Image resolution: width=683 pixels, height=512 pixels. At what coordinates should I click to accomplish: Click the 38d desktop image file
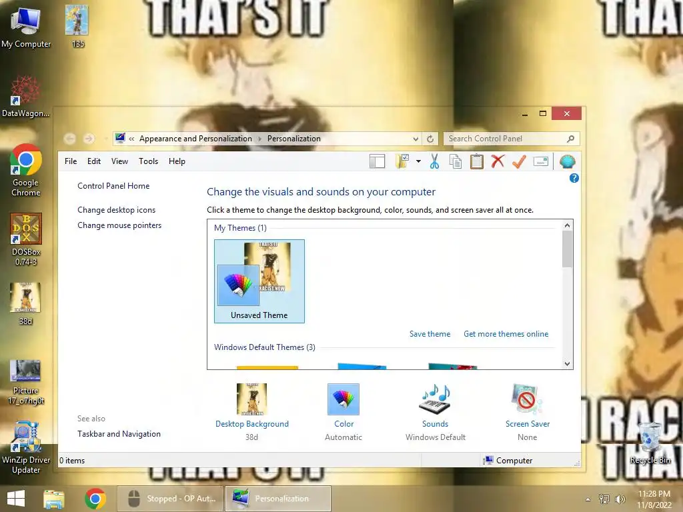pos(26,304)
